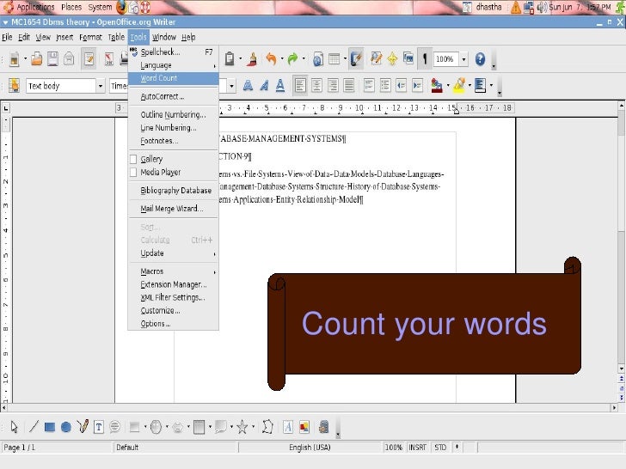Image resolution: width=626 pixels, height=469 pixels.
Task: Apply justified alignment icon
Action: [x=347, y=86]
